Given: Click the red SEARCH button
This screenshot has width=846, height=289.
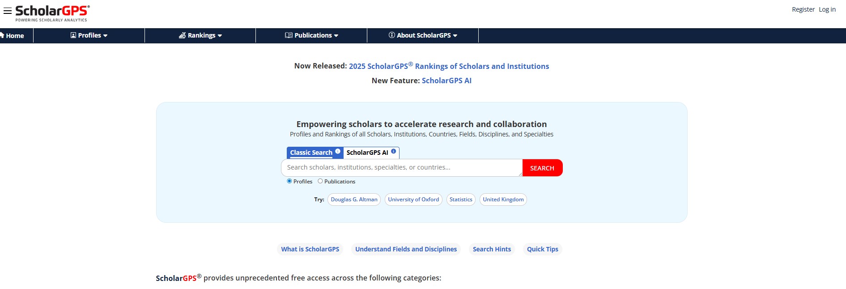Looking at the screenshot, I should [x=542, y=168].
